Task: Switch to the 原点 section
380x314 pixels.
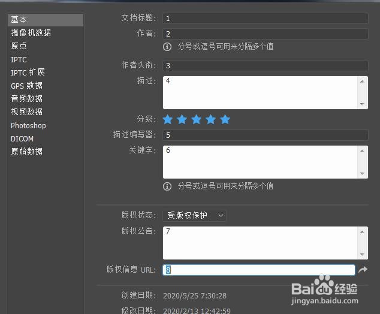Action: point(19,46)
